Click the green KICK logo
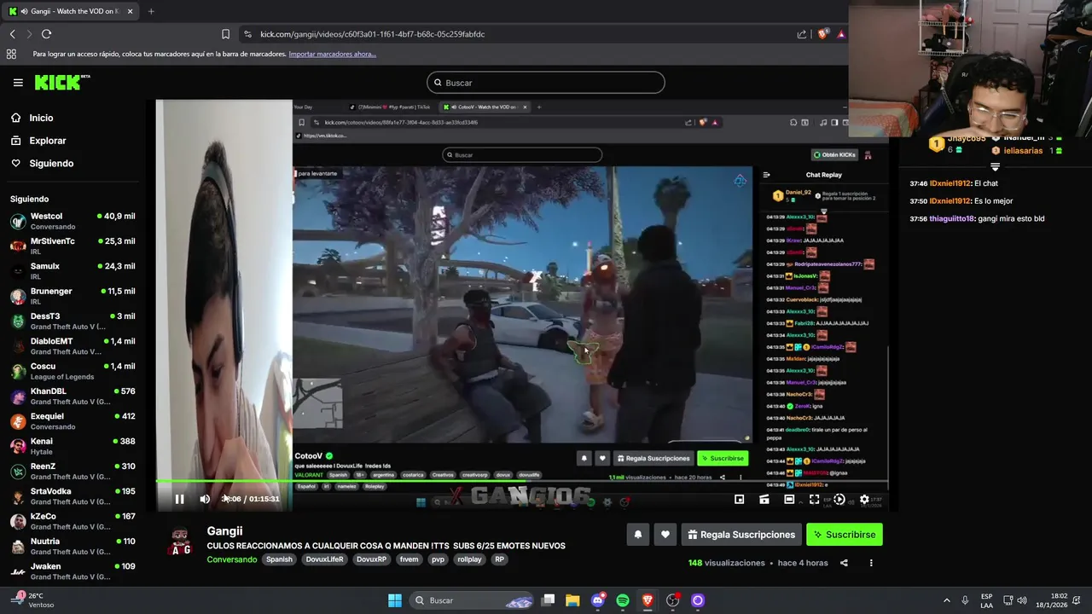 click(62, 82)
